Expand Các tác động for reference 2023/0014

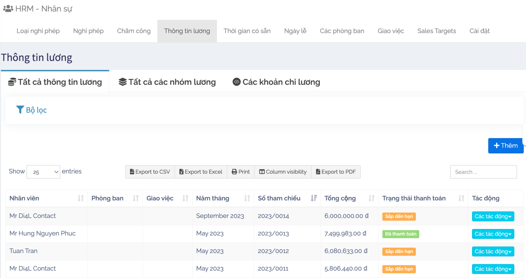tap(493, 216)
